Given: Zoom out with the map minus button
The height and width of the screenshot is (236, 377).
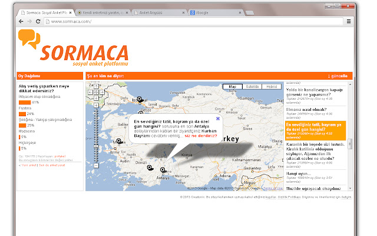Looking at the screenshot, I should (x=96, y=165).
